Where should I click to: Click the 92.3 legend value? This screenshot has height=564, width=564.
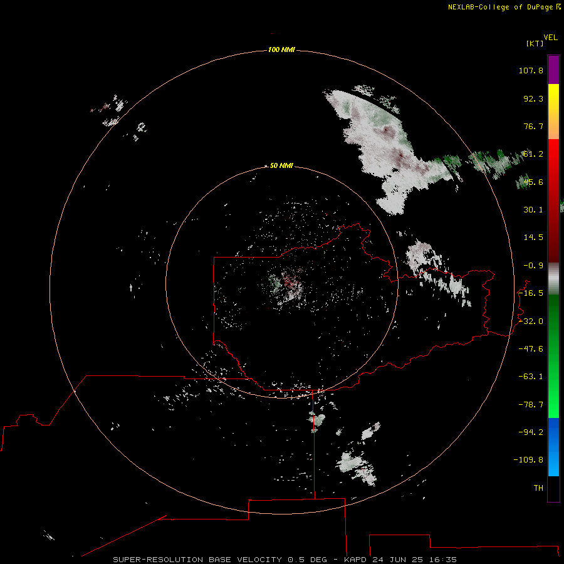click(x=533, y=98)
